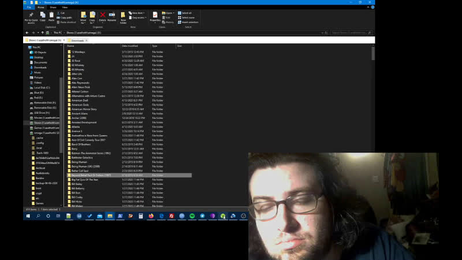This screenshot has height=260, width=462.
Task: Open Firefox from the taskbar
Action: tap(152, 216)
